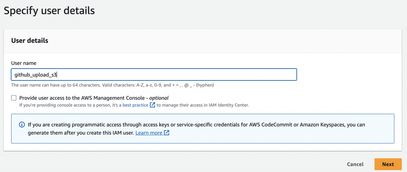Proceed with the orange Next button

388,164
